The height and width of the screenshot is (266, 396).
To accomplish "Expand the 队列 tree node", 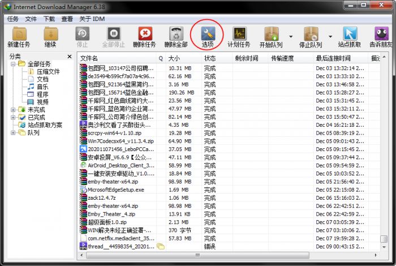I will pyautogui.click(x=13, y=132).
